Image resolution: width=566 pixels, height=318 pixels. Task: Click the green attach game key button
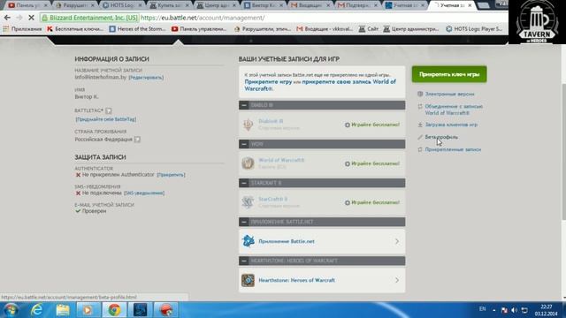click(449, 74)
